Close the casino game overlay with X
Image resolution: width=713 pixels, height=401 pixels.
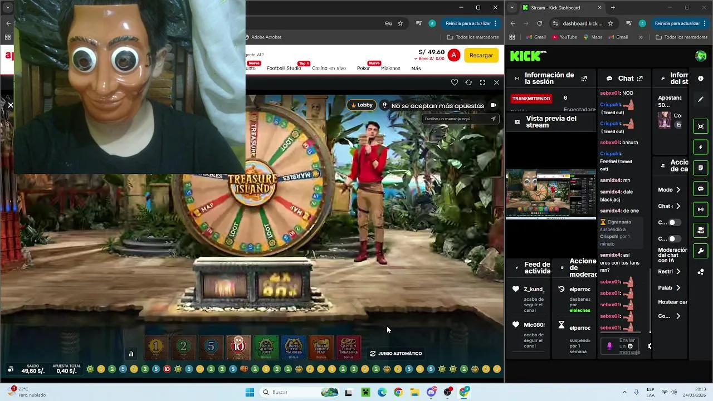(x=496, y=82)
